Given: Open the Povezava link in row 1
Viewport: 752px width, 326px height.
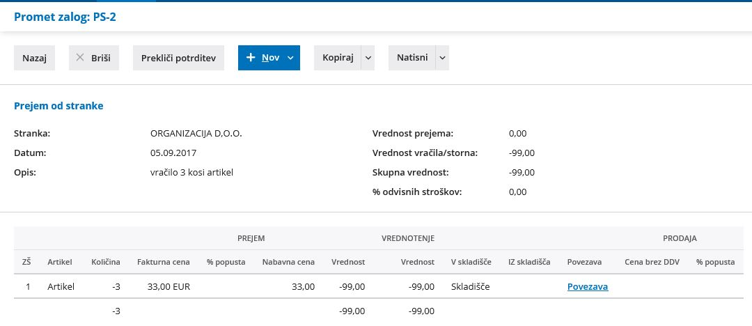Looking at the screenshot, I should [x=588, y=286].
